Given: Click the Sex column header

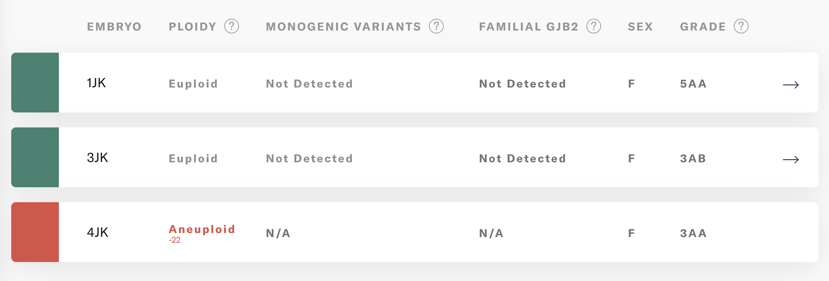Looking at the screenshot, I should tap(640, 27).
